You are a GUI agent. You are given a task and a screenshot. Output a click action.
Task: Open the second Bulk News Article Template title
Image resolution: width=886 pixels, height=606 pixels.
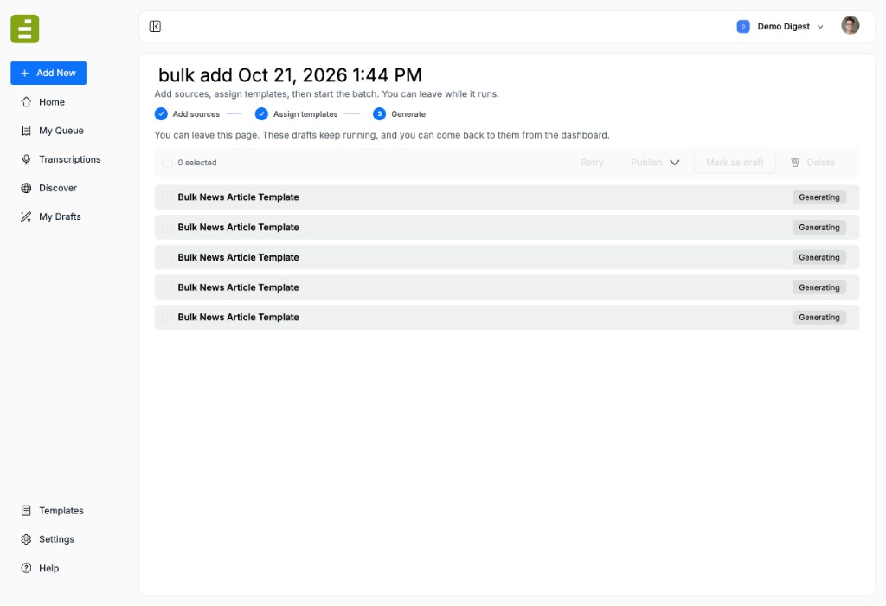(x=238, y=227)
